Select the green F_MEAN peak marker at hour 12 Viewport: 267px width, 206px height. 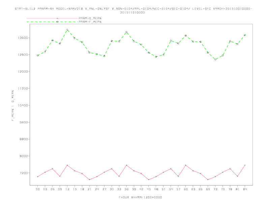tap(67, 30)
